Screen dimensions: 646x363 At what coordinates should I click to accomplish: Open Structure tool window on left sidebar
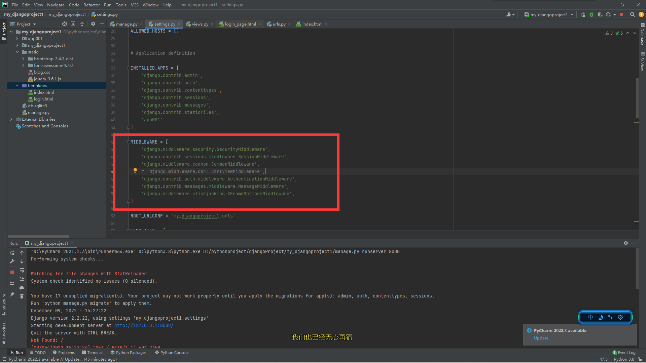click(x=4, y=304)
